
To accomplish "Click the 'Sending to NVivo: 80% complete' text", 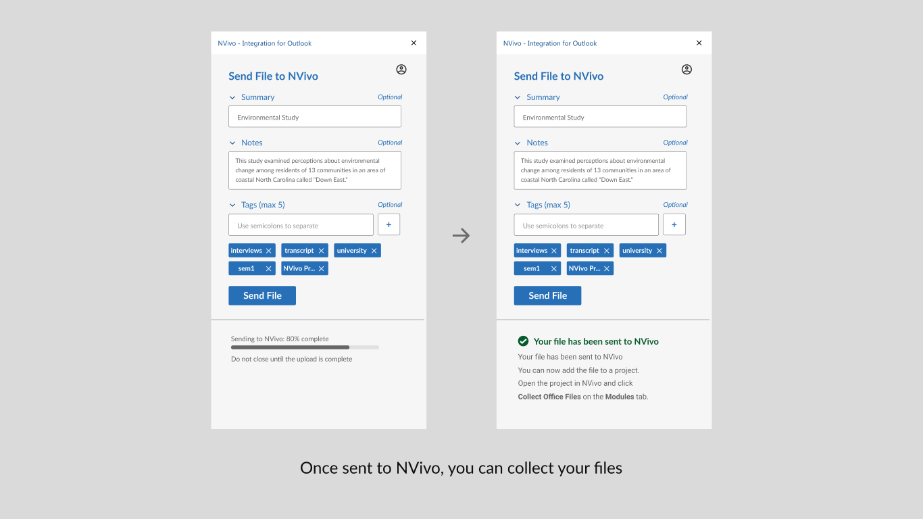I will click(280, 339).
